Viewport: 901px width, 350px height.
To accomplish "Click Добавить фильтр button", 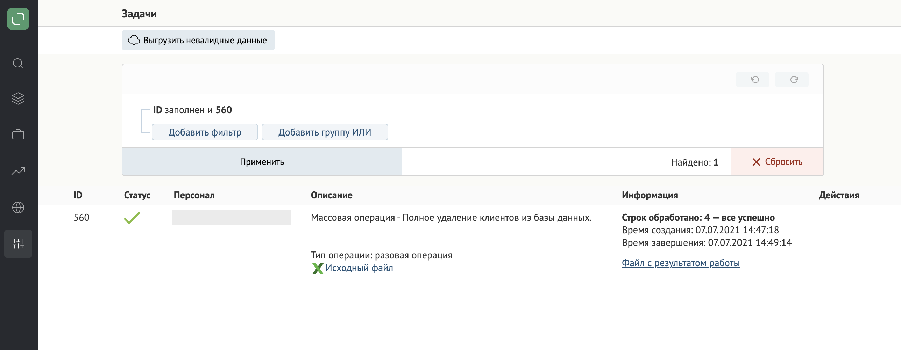I will pos(205,132).
